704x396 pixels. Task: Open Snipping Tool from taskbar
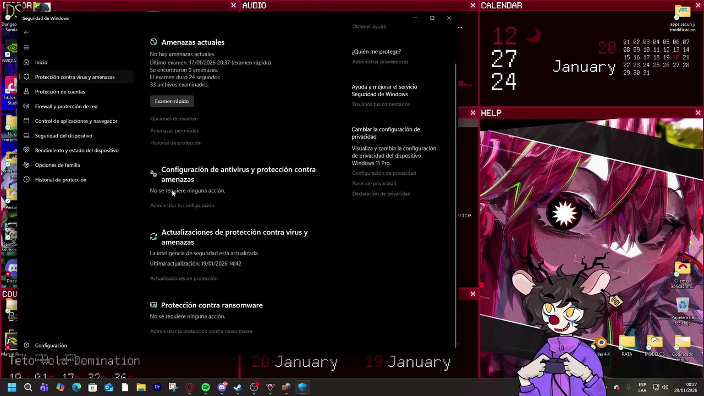pos(173,387)
